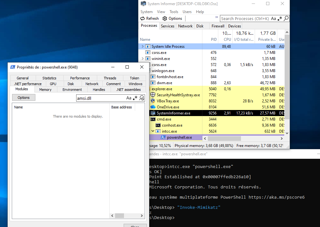Switch to the Firewall tab
This screenshot has height=227, width=320.
[218, 26]
